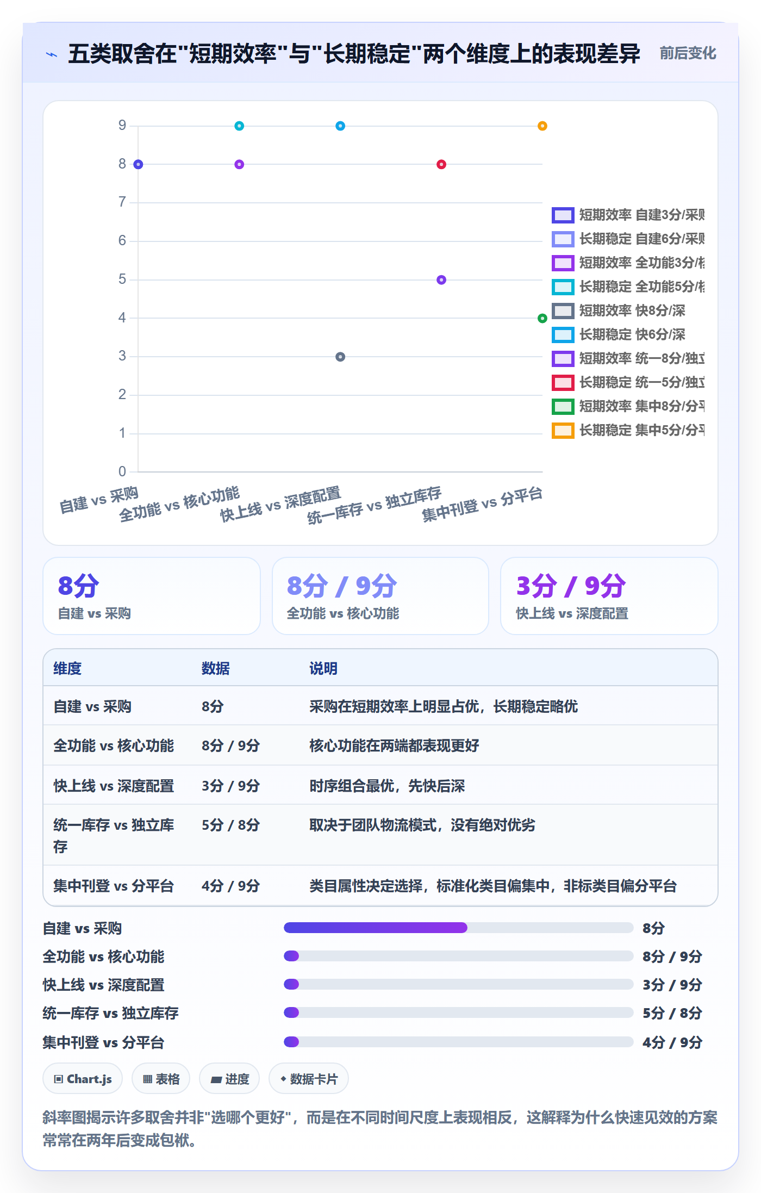The width and height of the screenshot is (761, 1193).
Task: Open the 8分 / 9分 全功能 vs 核心功能 card
Action: (380, 596)
